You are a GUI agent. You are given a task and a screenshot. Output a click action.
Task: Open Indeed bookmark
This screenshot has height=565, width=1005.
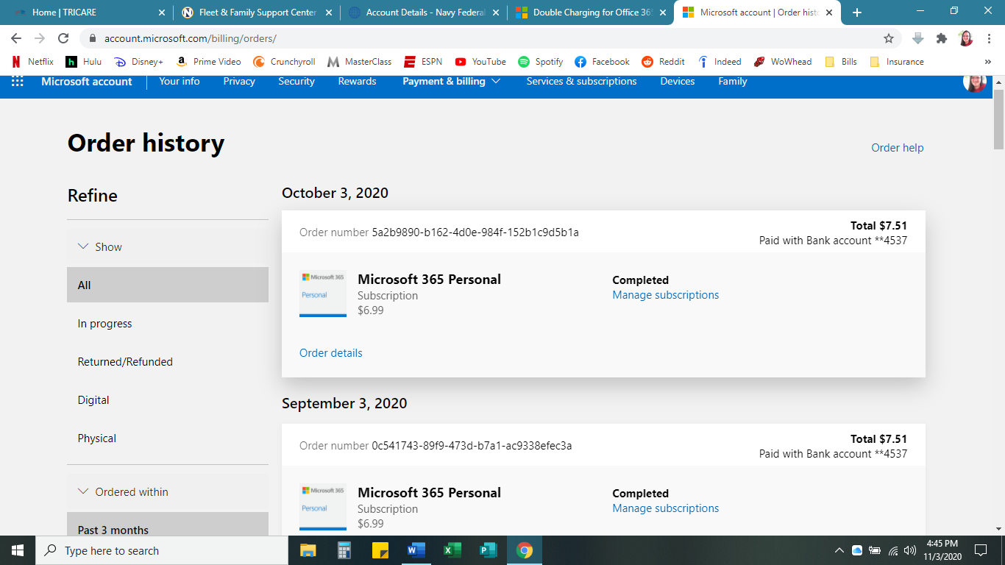pos(720,62)
